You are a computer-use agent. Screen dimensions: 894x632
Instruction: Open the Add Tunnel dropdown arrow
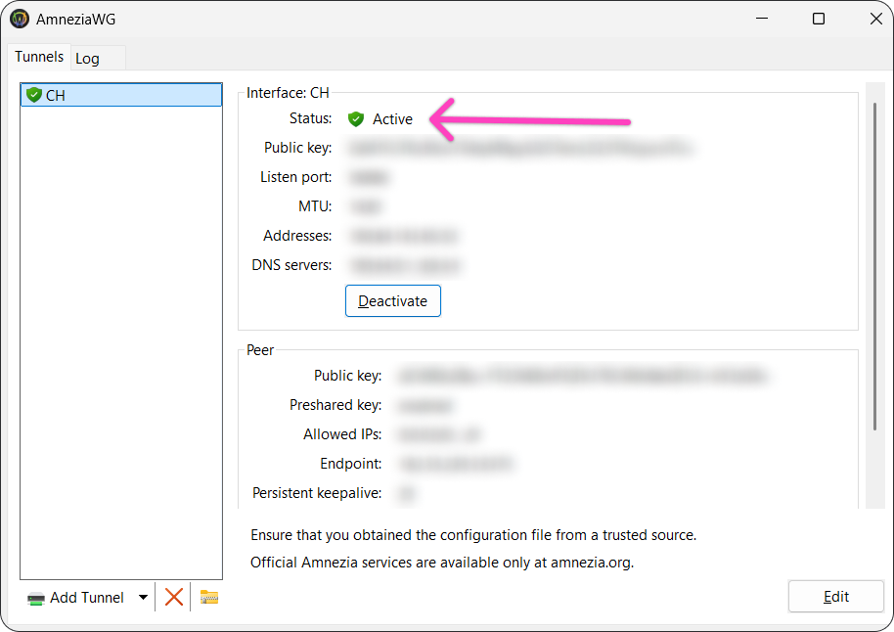point(143,597)
